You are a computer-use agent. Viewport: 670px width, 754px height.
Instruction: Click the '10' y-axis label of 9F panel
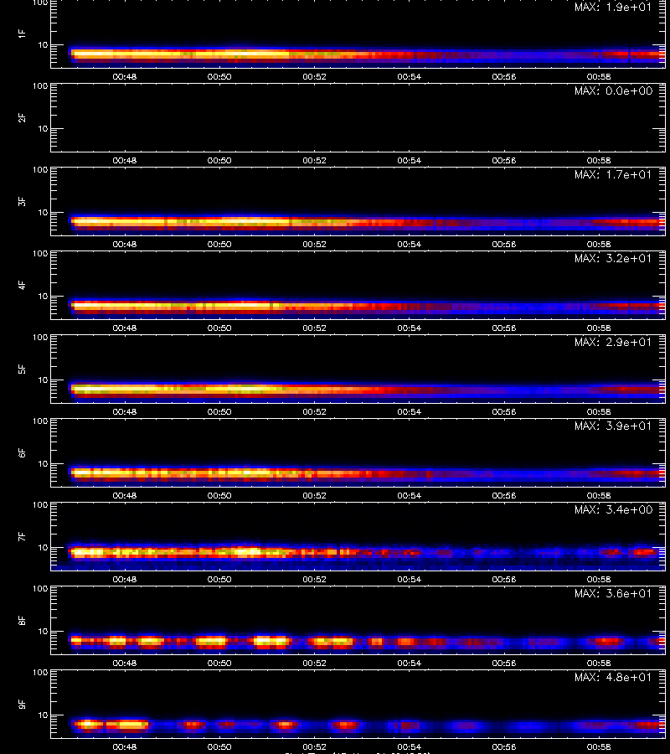(43, 715)
